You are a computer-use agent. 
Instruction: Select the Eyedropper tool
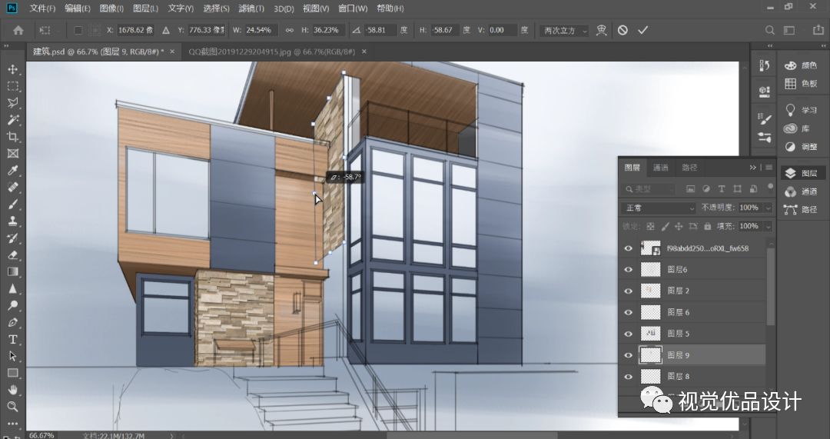pos(13,171)
